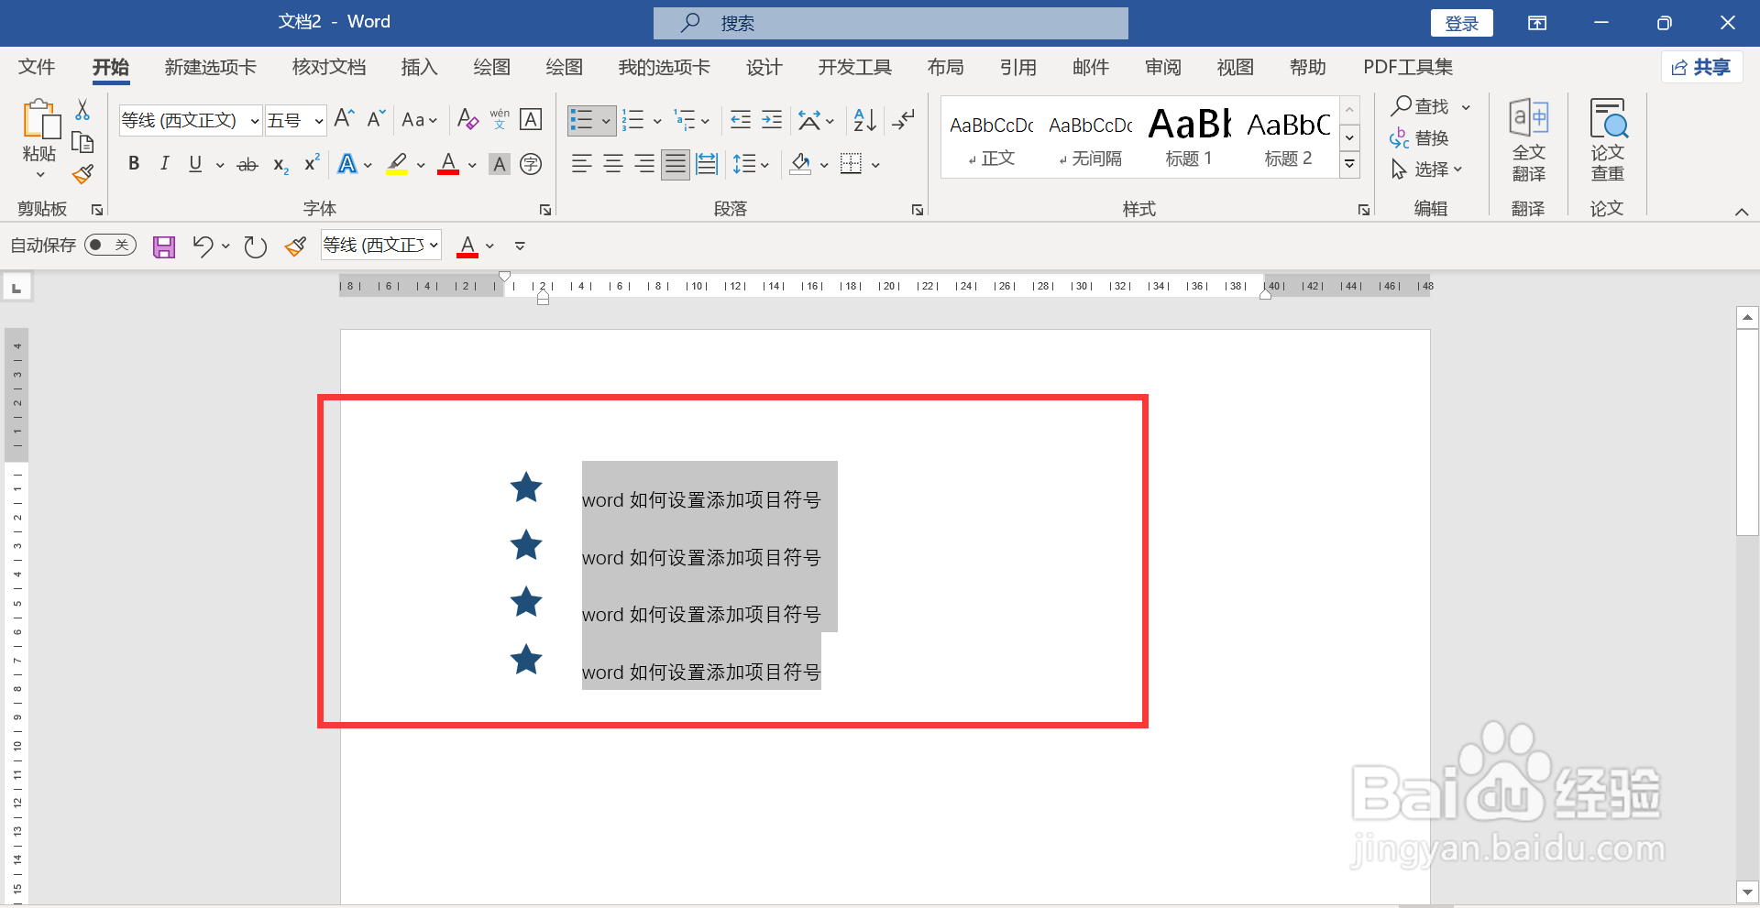Click the Format Painter brush in ribbon
Viewport: 1760px width, 908px height.
tap(82, 174)
